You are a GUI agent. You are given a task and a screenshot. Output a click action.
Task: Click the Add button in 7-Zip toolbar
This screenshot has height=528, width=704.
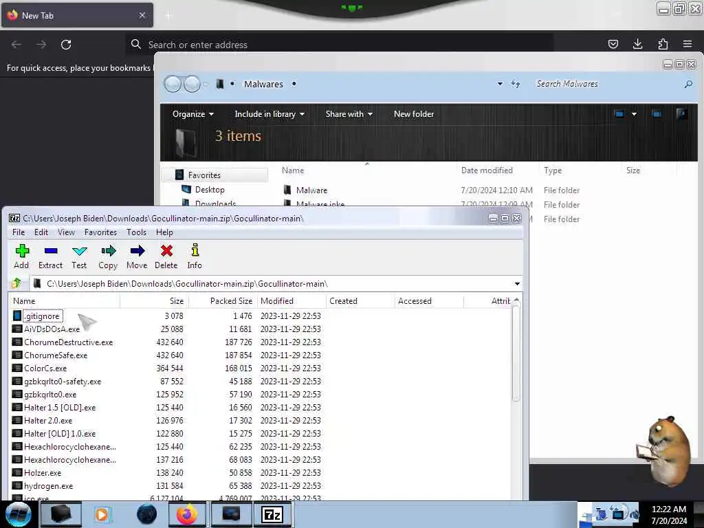[x=21, y=257]
